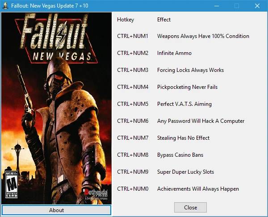268x217 pixels.
Task: Select the Effect column header
Action: tap(164, 20)
